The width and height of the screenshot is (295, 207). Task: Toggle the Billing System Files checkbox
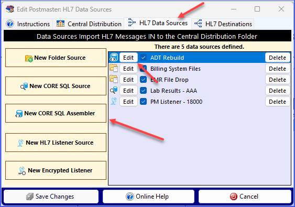pyautogui.click(x=143, y=69)
